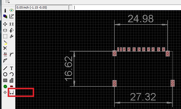
Task: Choose the Wire line tool
Action: coord(5,68)
